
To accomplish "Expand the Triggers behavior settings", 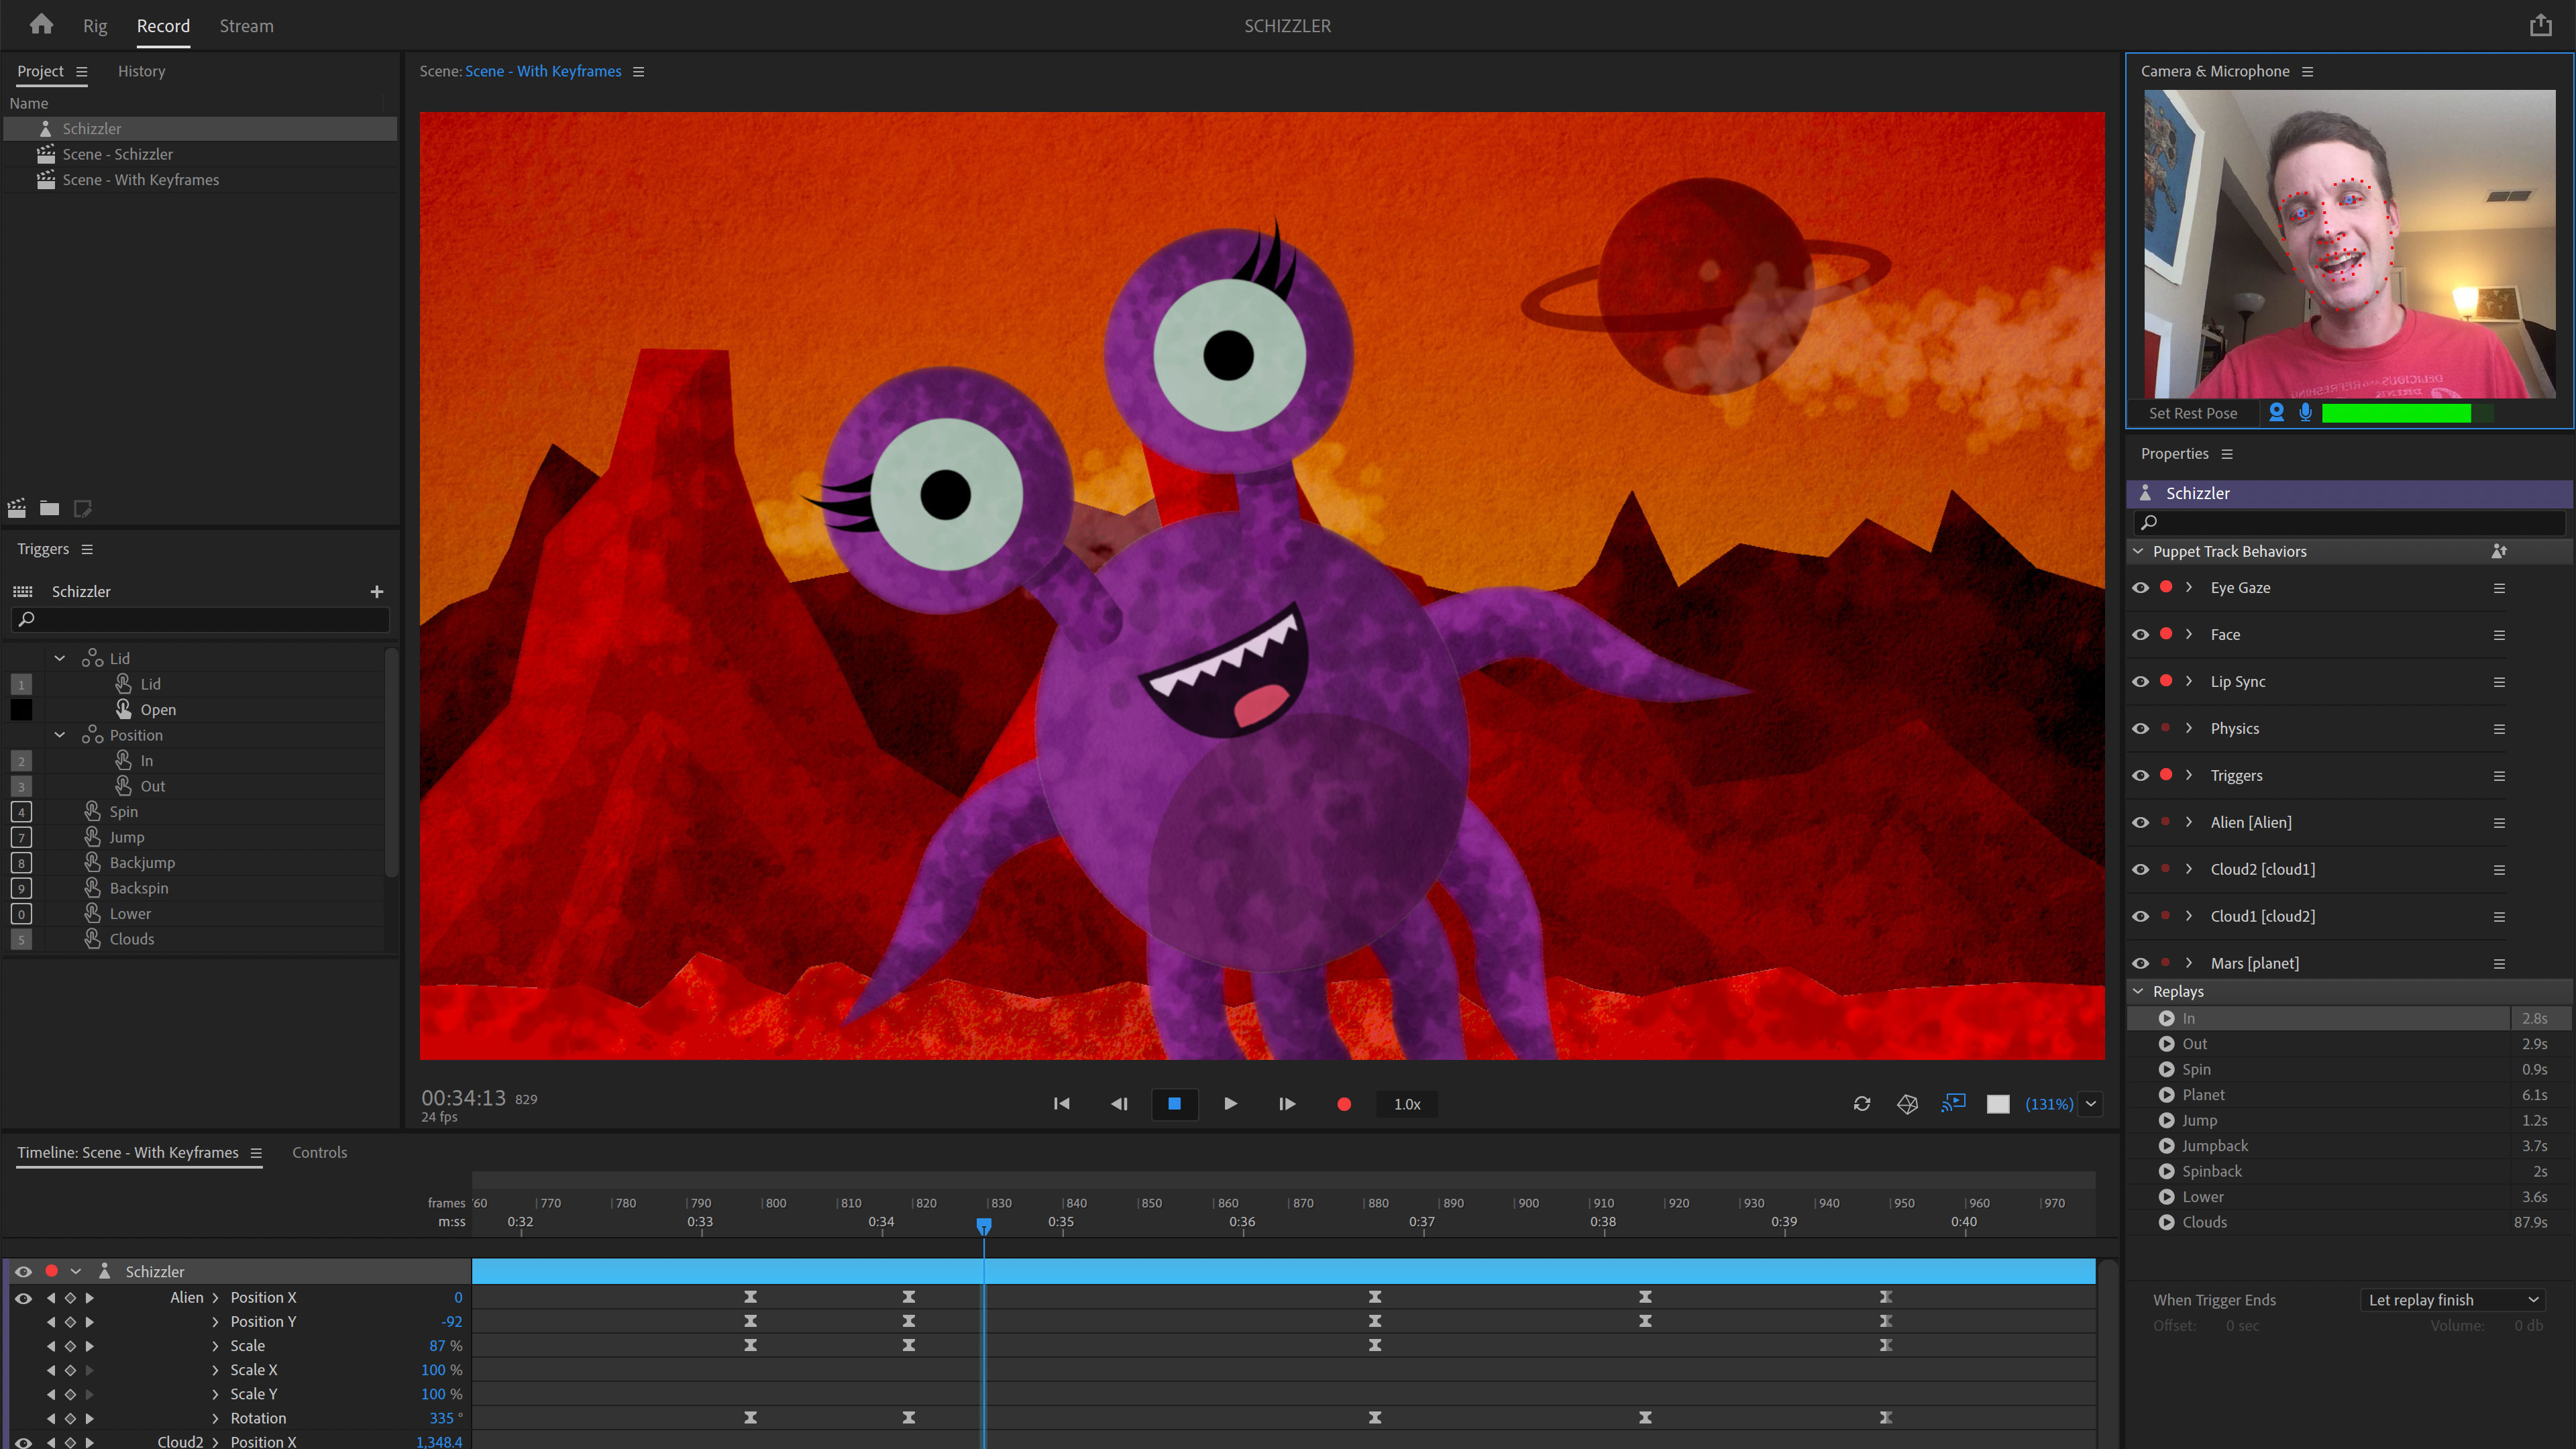I will coord(2188,775).
